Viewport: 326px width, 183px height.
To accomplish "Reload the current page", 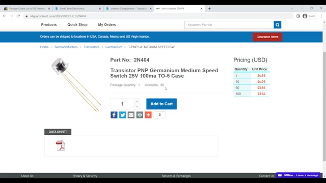I will (18, 16).
